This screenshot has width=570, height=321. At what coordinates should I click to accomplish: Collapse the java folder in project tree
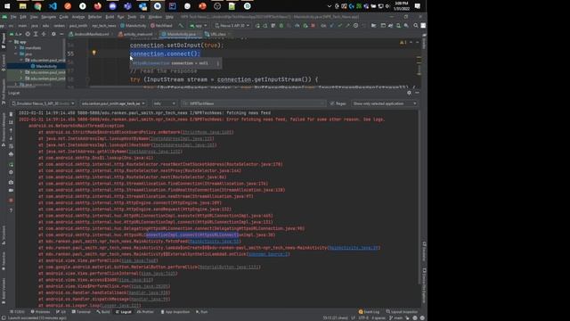click(x=16, y=53)
